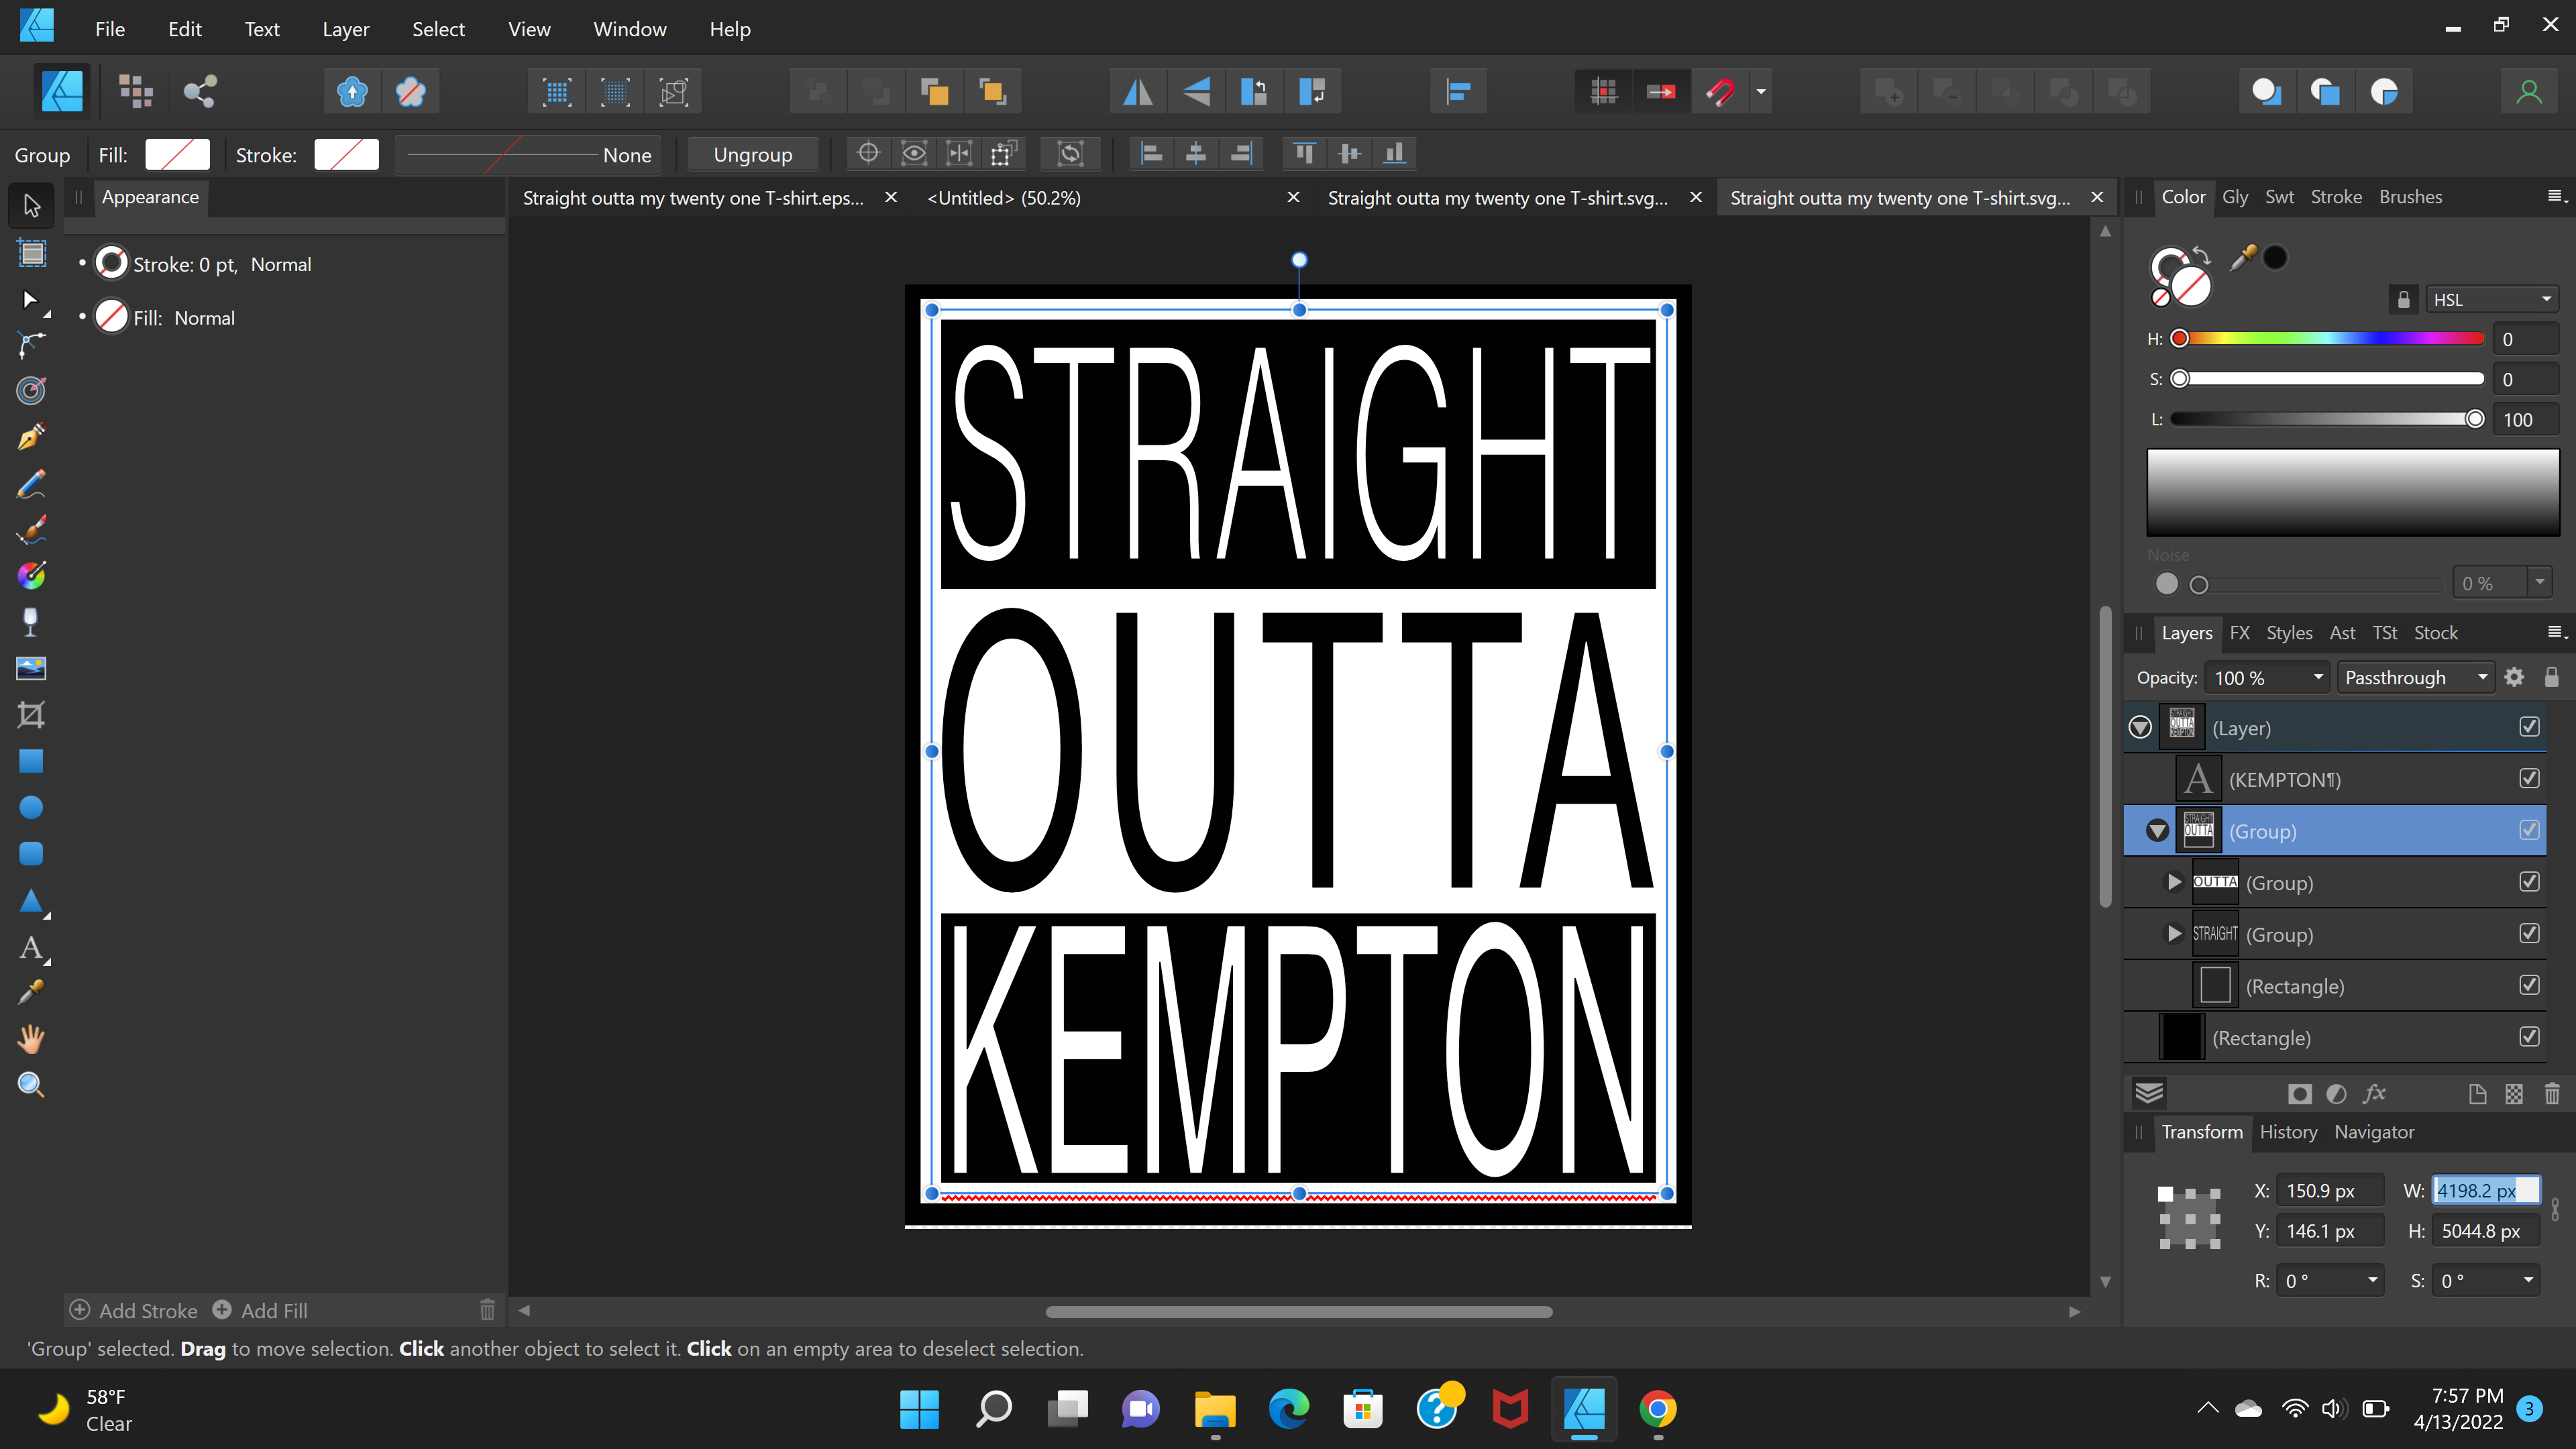Select the Pen tool
This screenshot has height=1449, width=2576.
click(31, 437)
